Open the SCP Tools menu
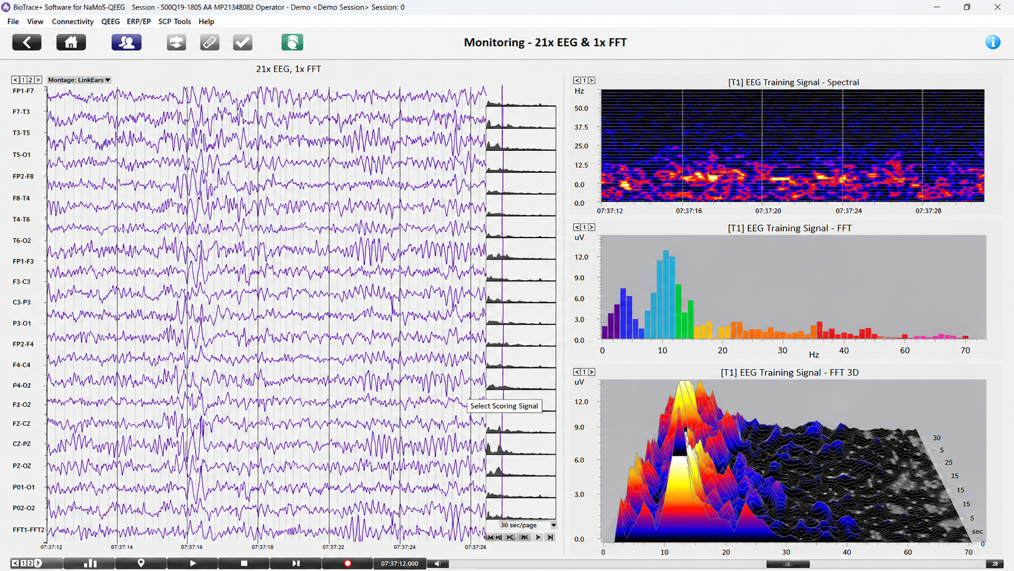 click(174, 21)
